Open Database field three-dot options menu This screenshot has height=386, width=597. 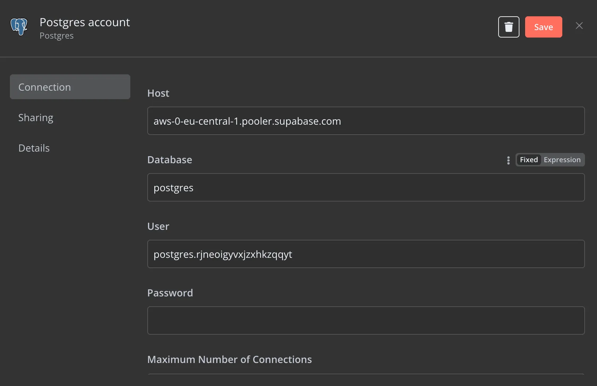(x=508, y=160)
